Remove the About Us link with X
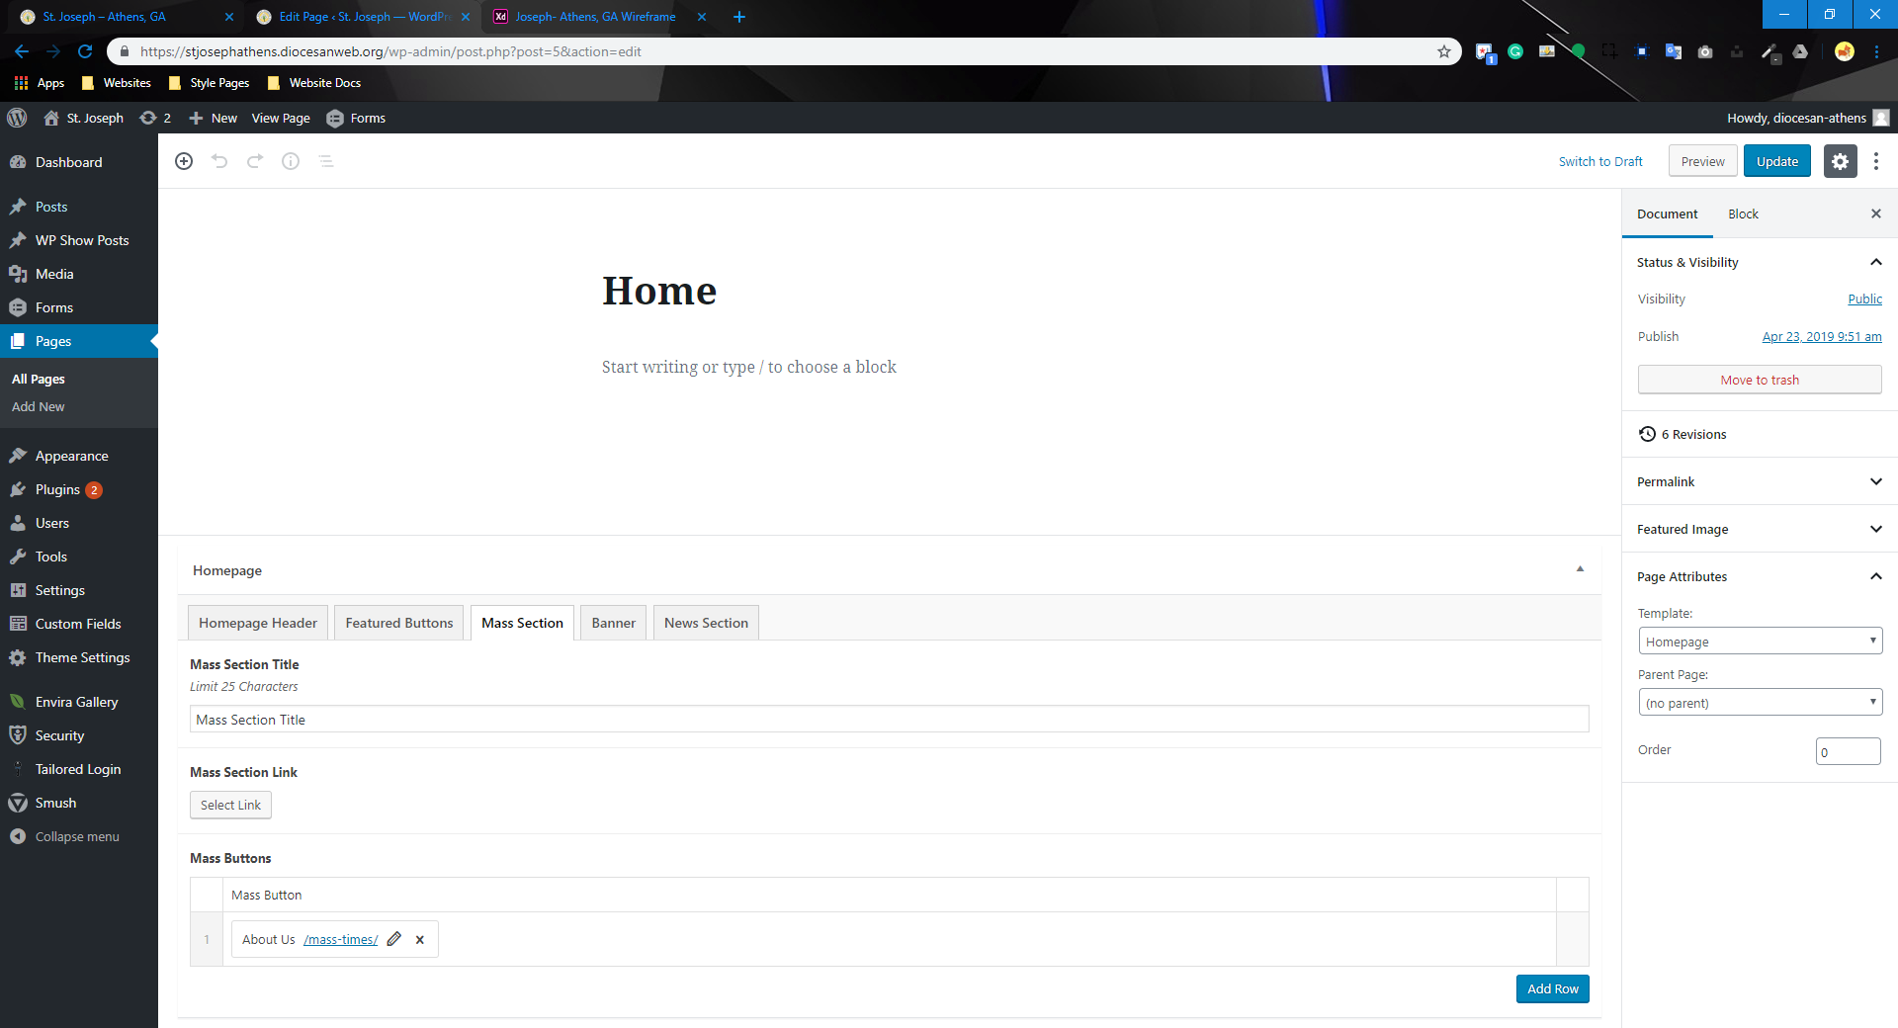1898x1028 pixels. pos(420,940)
